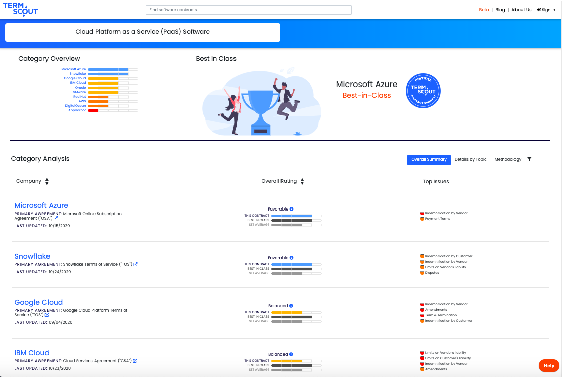Click Azure's Indemnification by Vendor shield icon
The width and height of the screenshot is (562, 377).
click(x=422, y=213)
